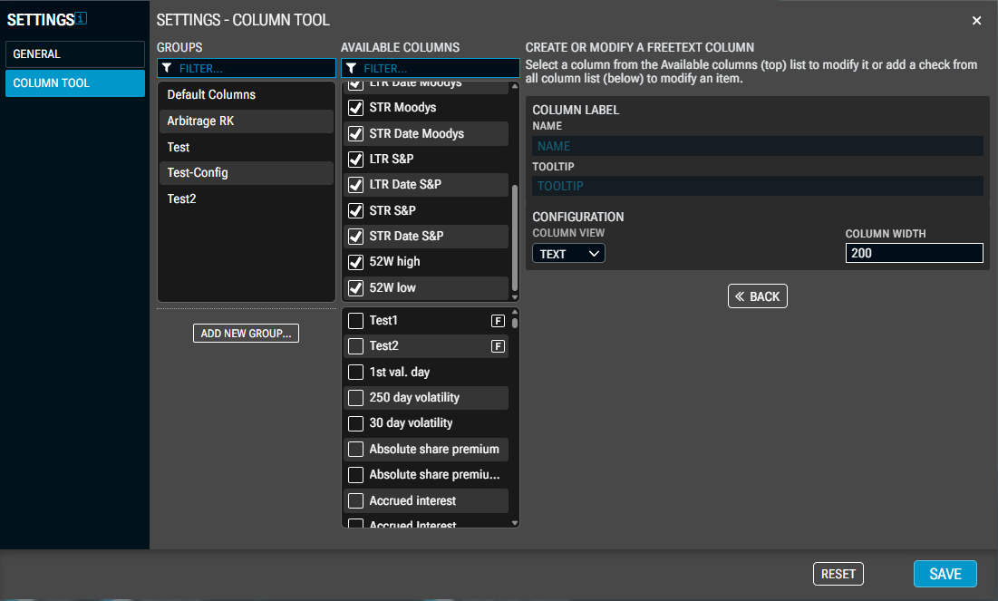Open the GENERAL settings section
The height and width of the screenshot is (601, 998).
tap(75, 54)
